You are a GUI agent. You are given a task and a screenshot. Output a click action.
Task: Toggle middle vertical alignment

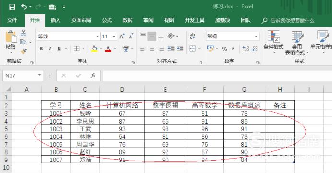[152, 36]
